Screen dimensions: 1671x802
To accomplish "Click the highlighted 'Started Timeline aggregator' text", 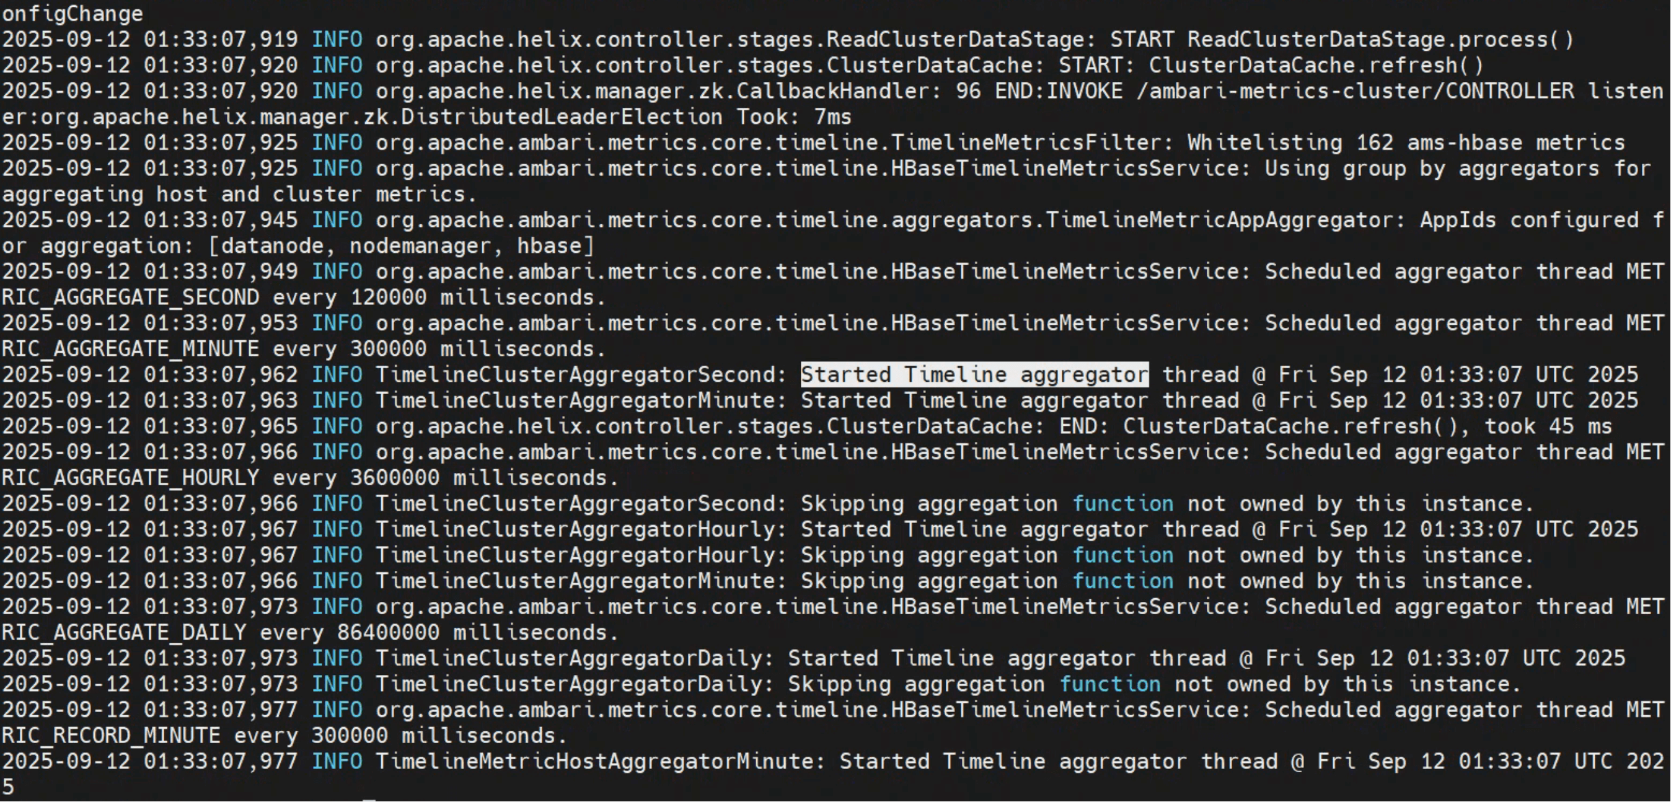I will point(974,374).
